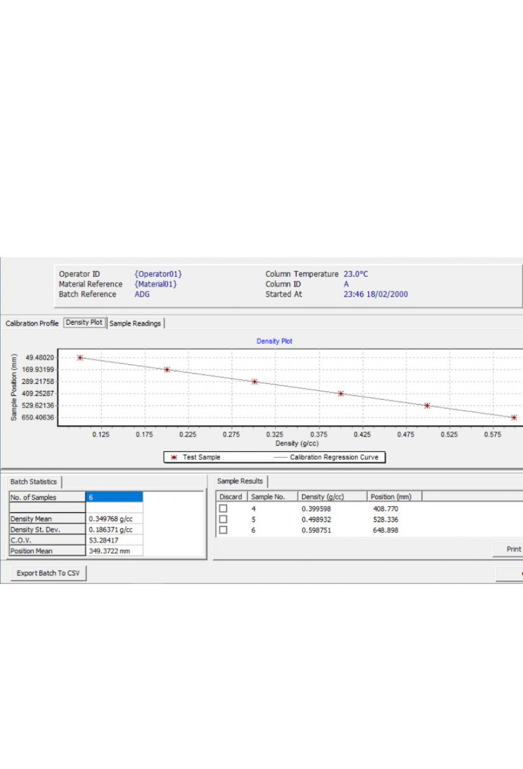Enable Discard for sample number 5
The image size is (523, 769).
223,519
